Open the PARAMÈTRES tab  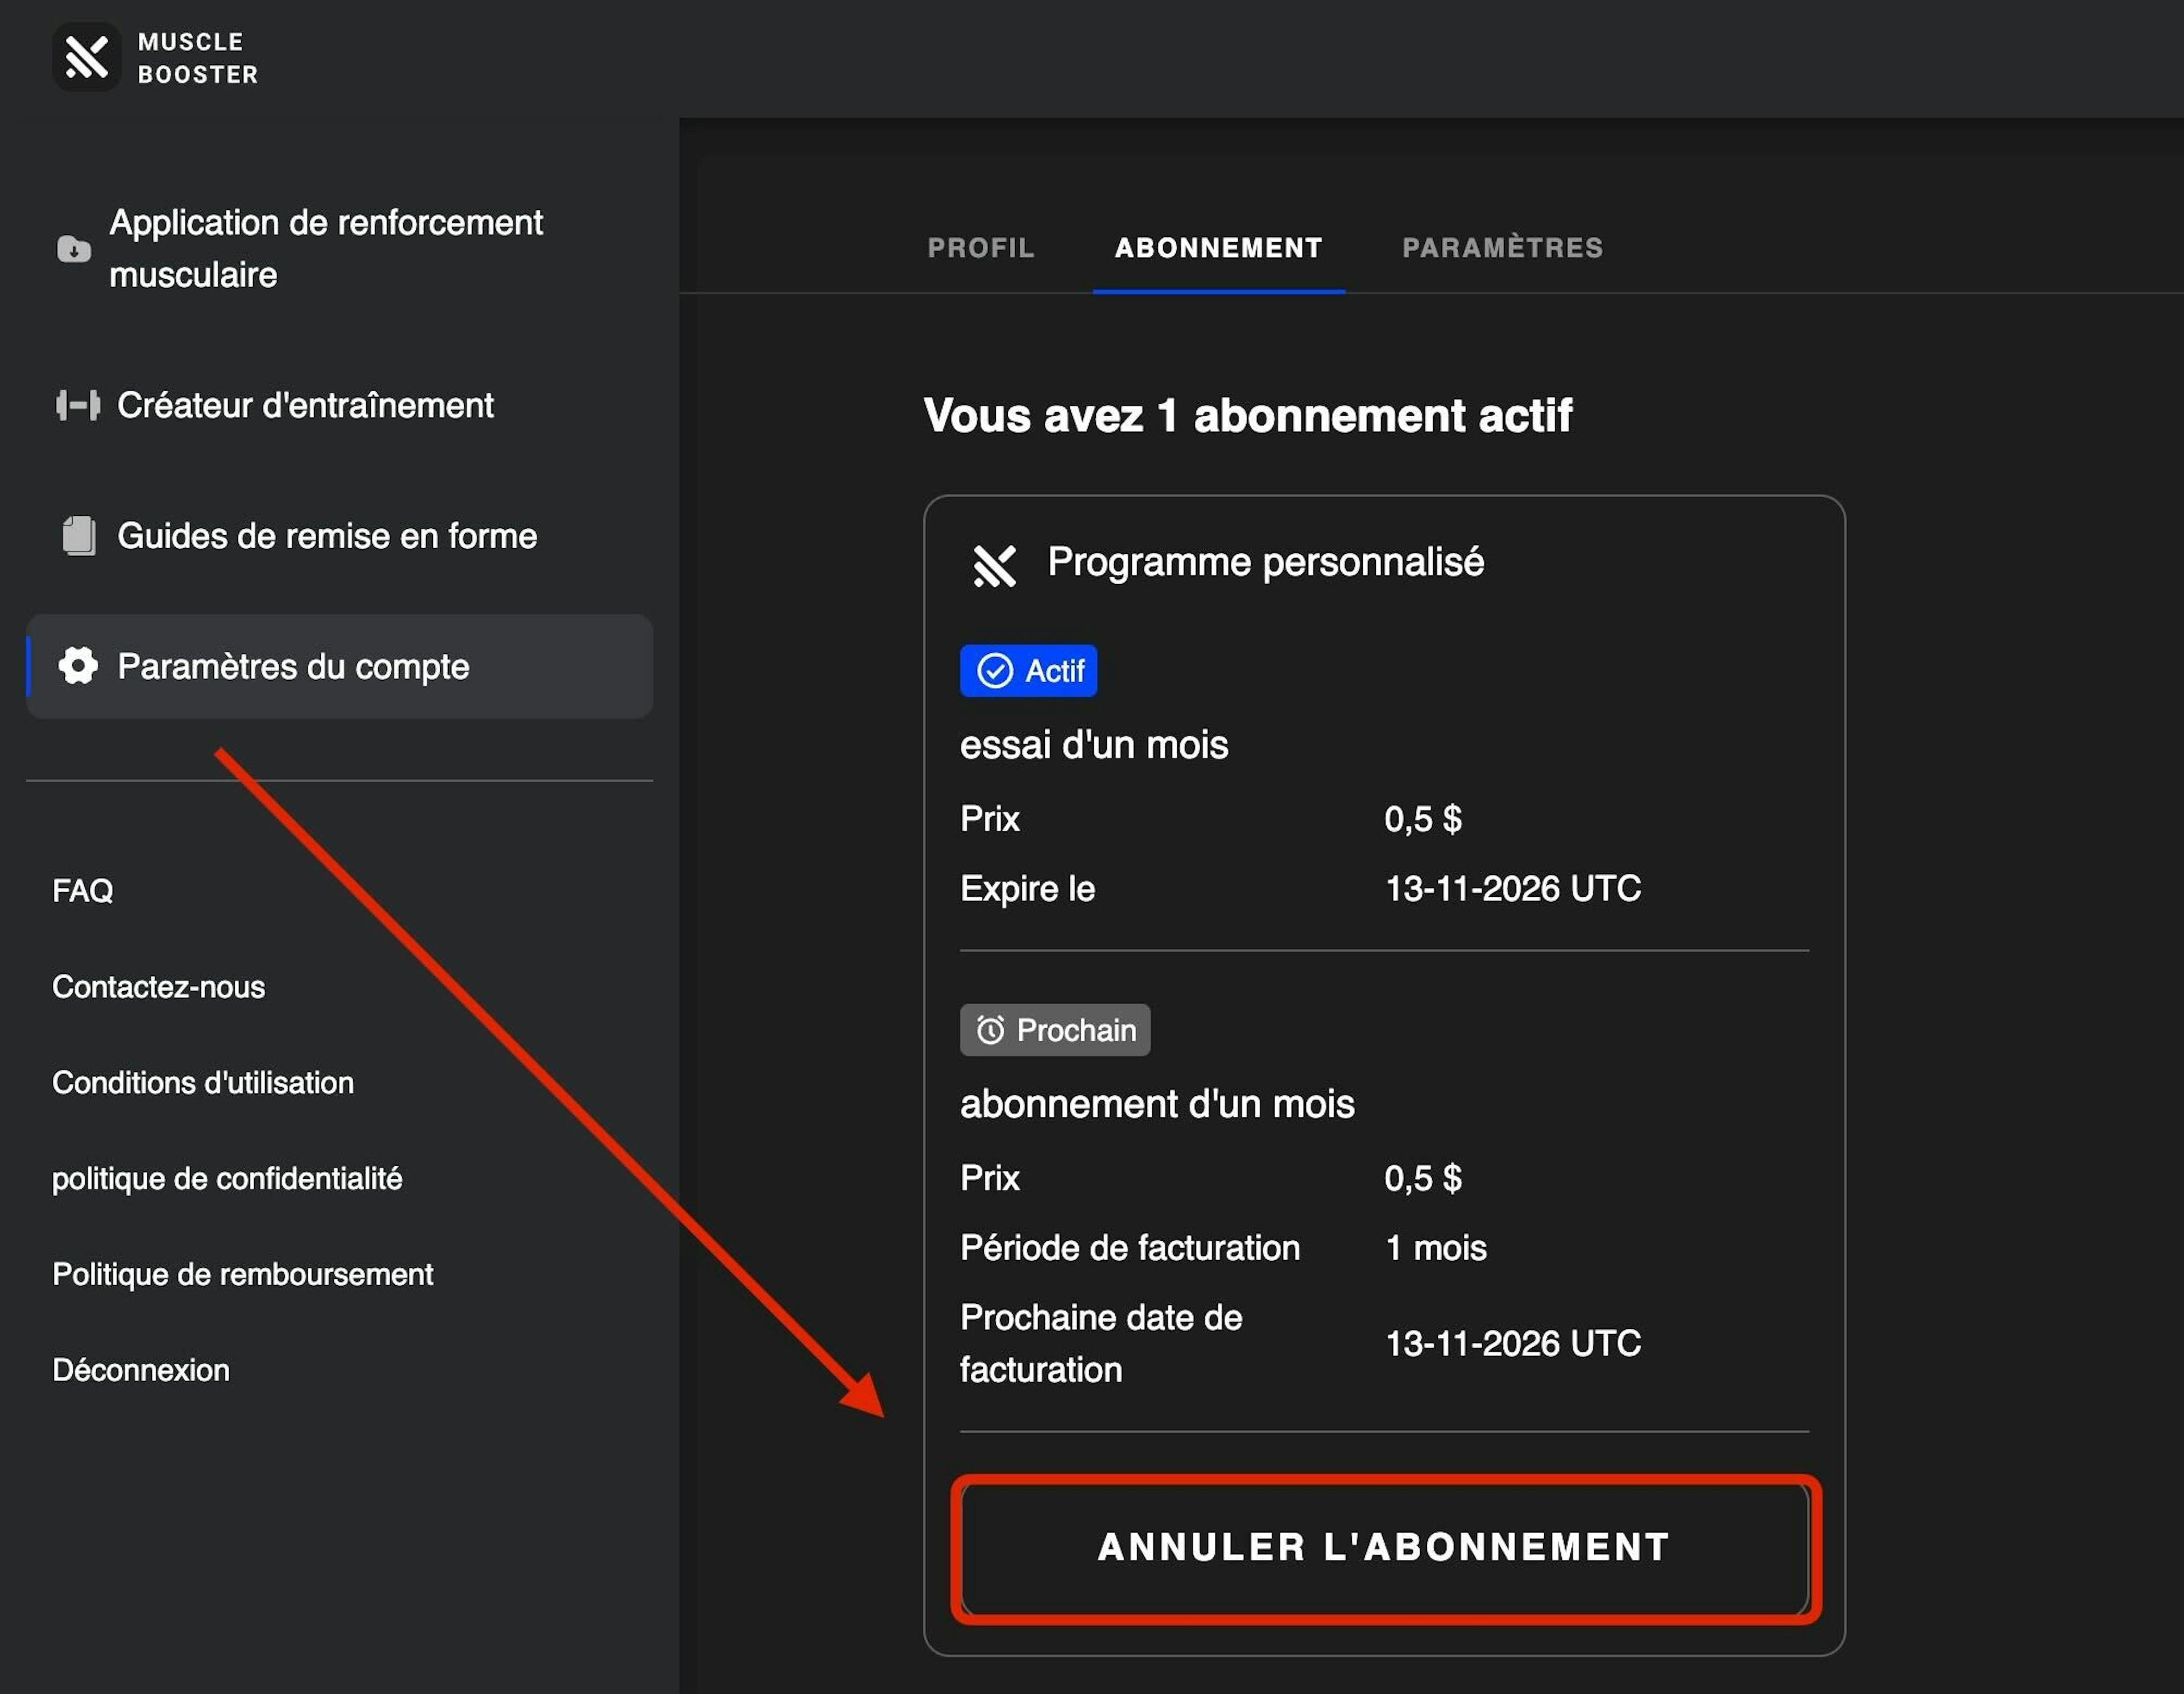pyautogui.click(x=1502, y=248)
